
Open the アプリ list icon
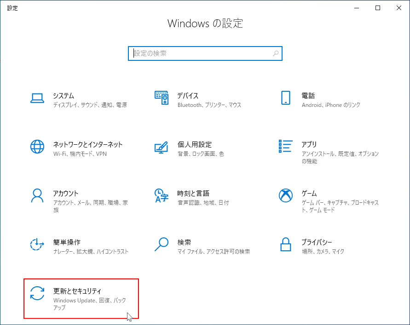286,146
